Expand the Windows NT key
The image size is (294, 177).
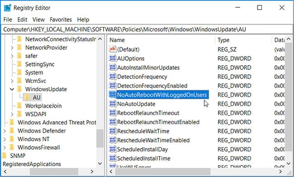pyautogui.click(x=5, y=139)
